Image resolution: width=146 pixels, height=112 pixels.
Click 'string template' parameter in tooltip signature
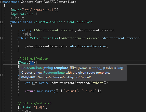56,68
